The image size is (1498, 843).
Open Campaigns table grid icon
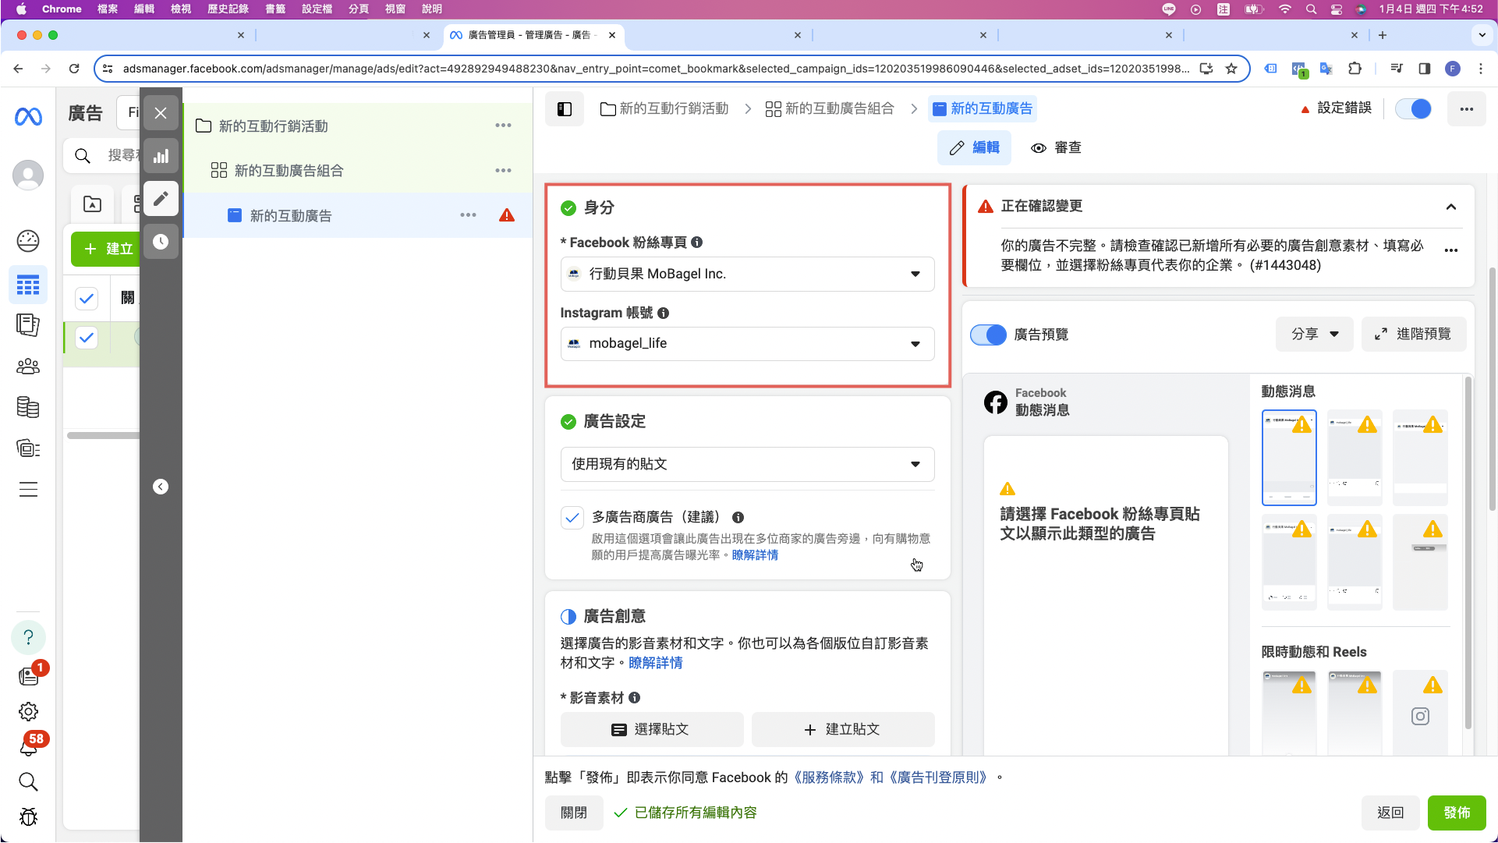[28, 285]
